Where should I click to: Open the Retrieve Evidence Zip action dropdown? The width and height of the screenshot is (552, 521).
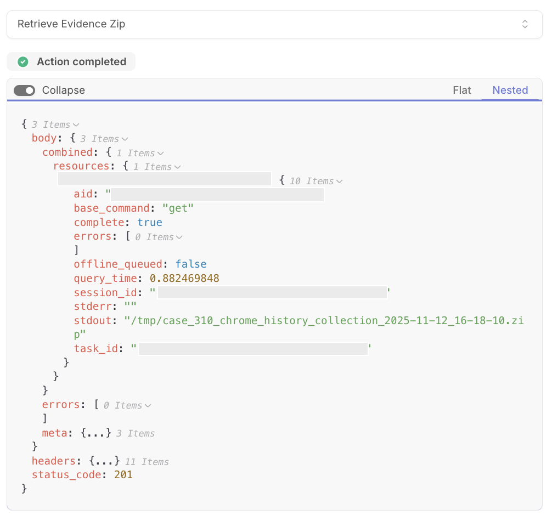pyautogui.click(x=274, y=24)
